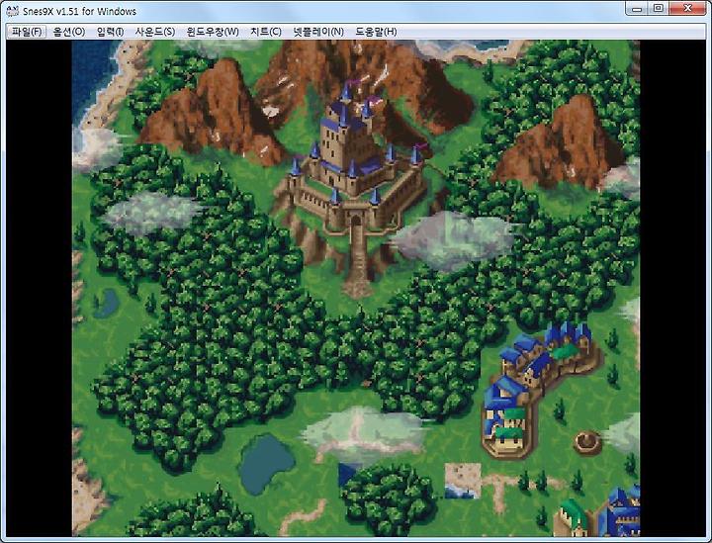Click the large pond below the forest
The image size is (712, 543).
click(267, 464)
